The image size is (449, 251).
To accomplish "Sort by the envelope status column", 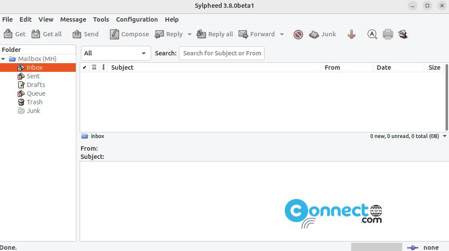I will coord(94,68).
